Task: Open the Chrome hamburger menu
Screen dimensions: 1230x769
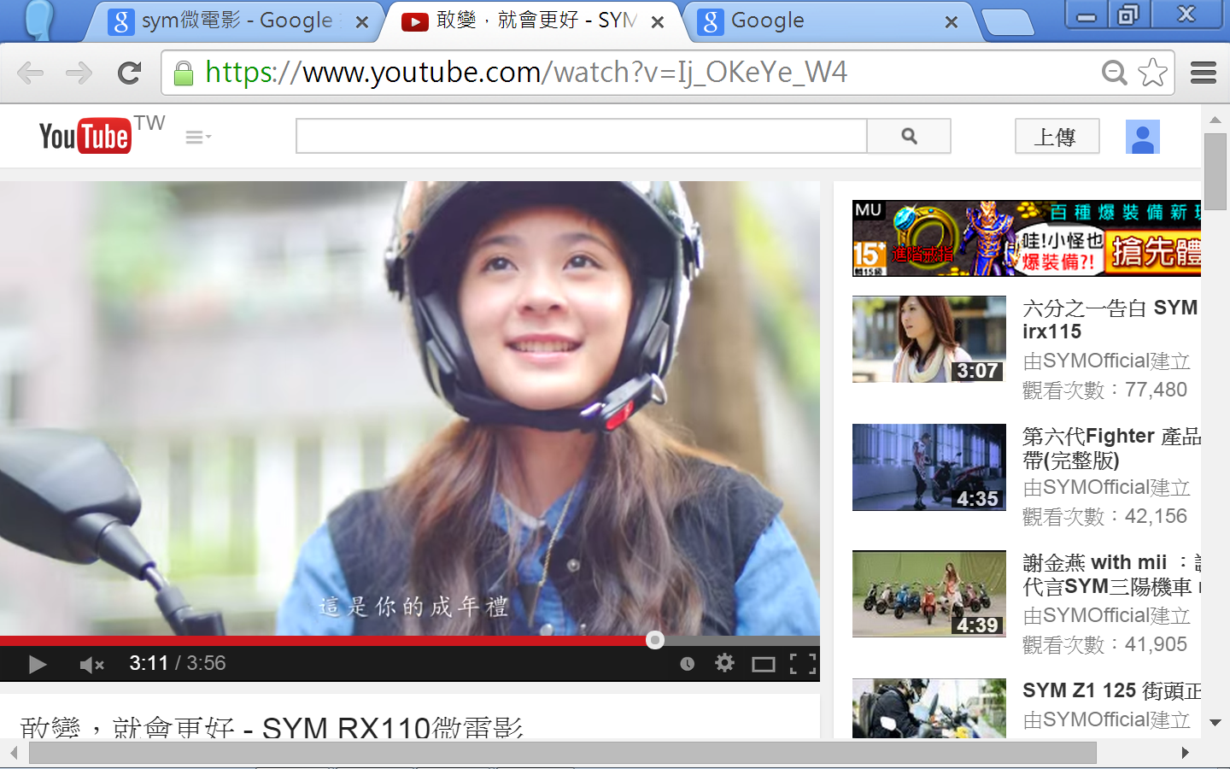Action: coord(1203,73)
